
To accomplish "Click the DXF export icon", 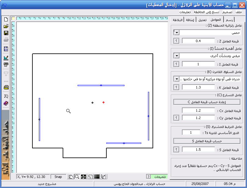I will click(x=6, y=49).
